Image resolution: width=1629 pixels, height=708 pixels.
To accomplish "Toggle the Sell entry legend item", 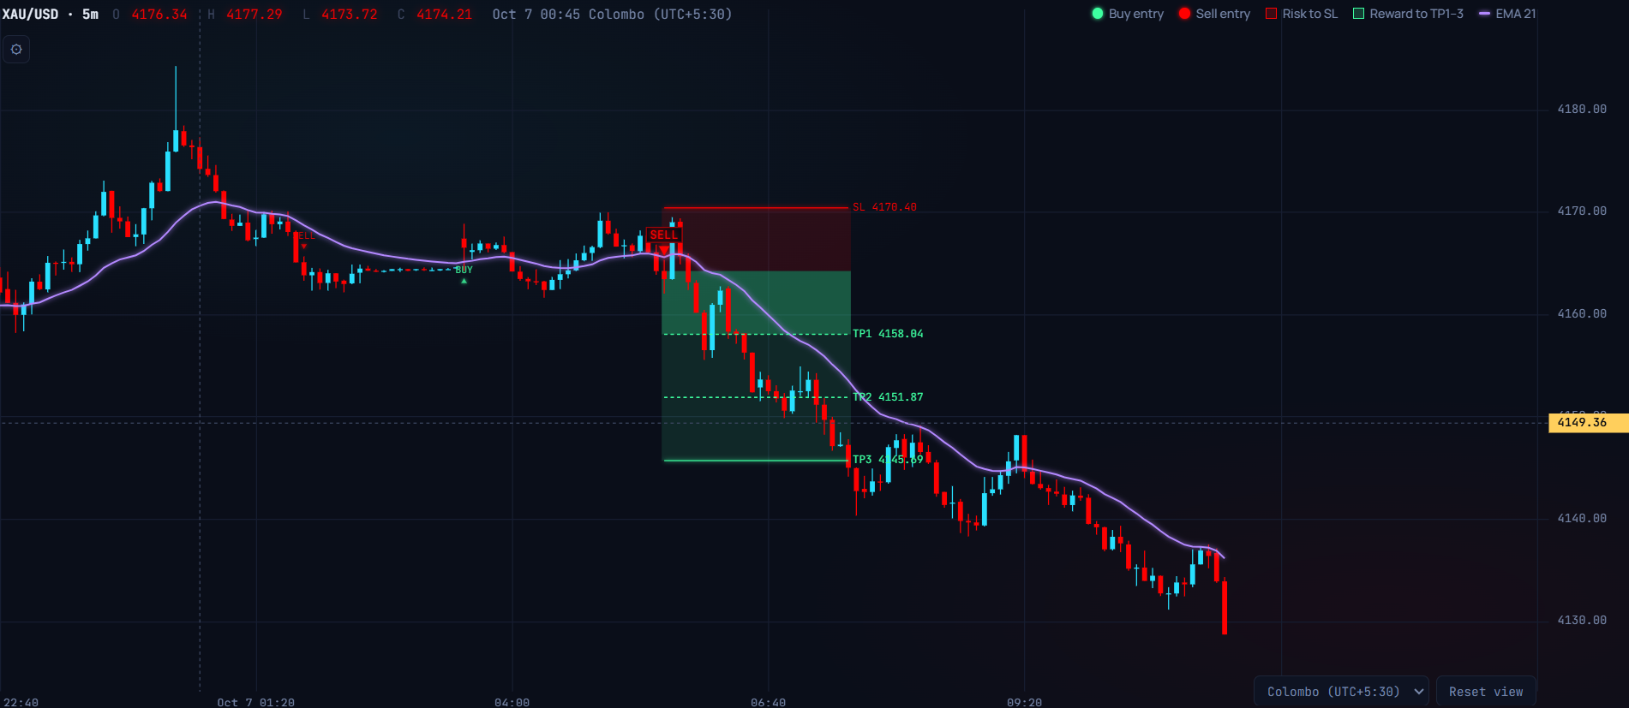I will [1214, 14].
